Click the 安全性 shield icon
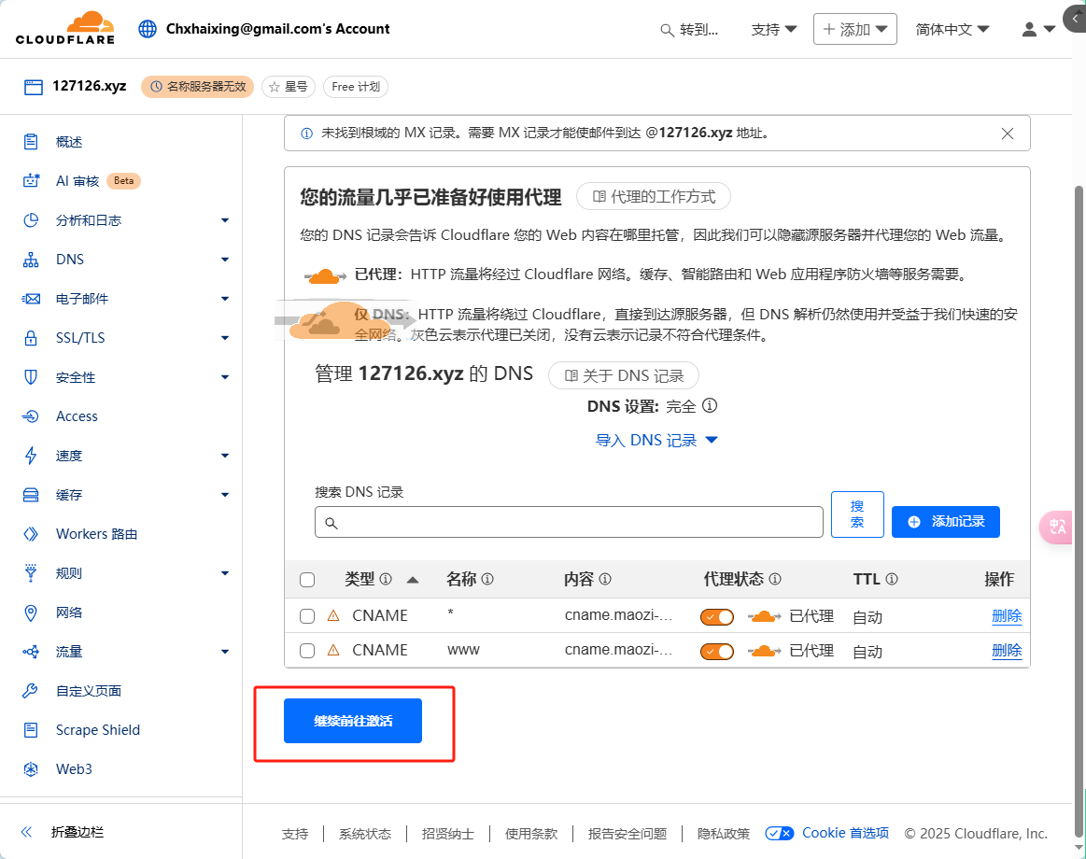 [31, 377]
